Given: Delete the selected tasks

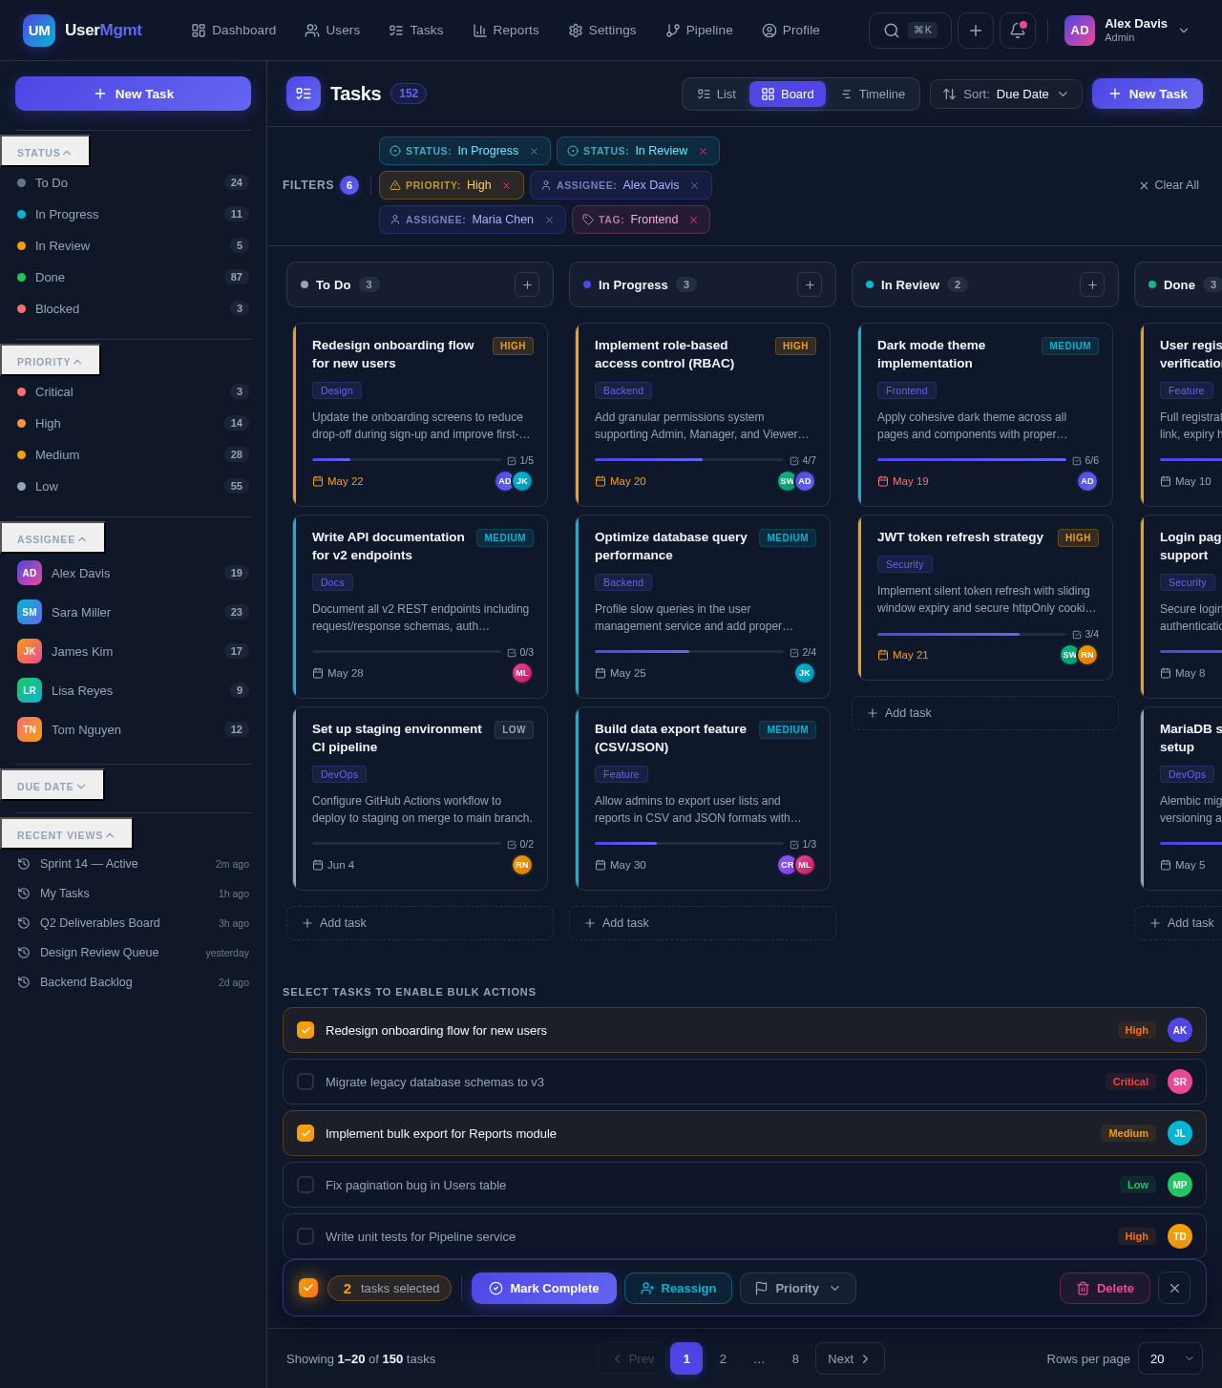Looking at the screenshot, I should [x=1105, y=1288].
